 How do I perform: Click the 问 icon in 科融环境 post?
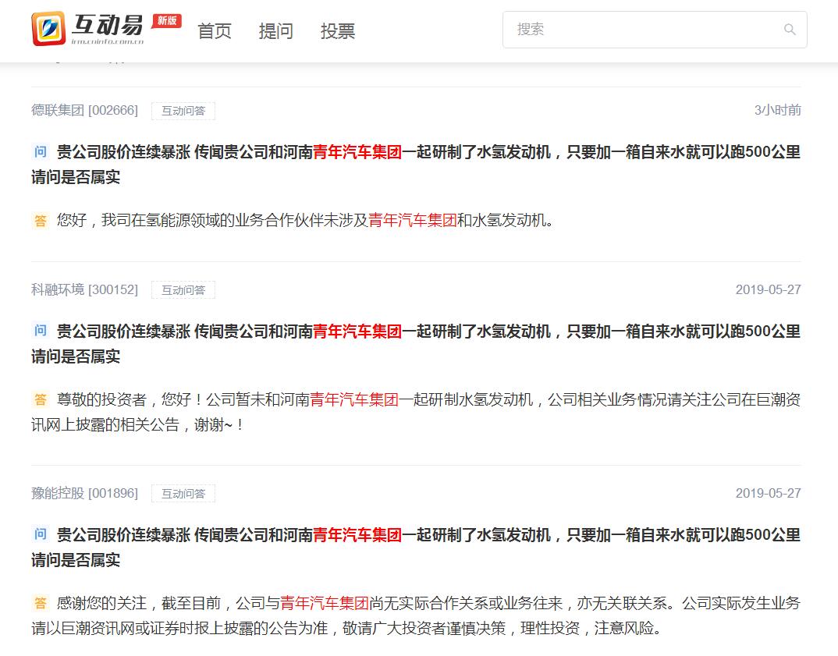point(40,332)
